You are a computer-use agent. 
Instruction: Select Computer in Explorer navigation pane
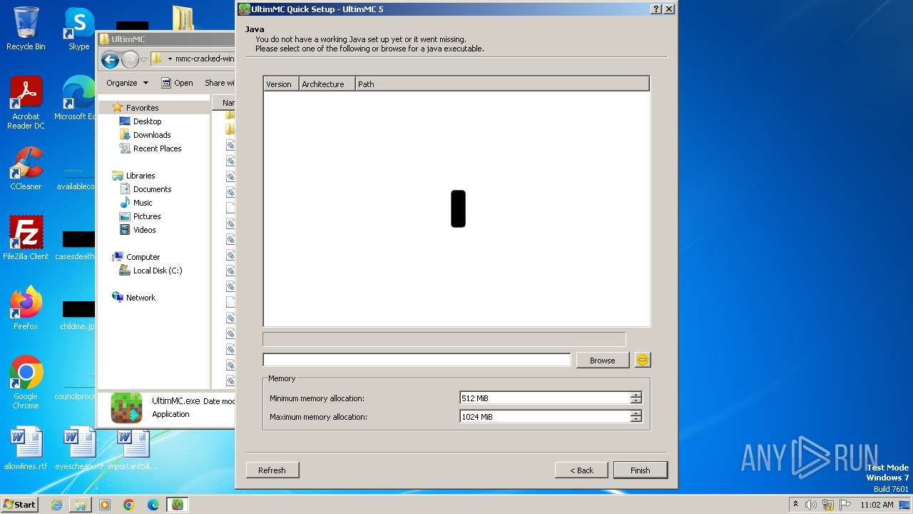(143, 257)
